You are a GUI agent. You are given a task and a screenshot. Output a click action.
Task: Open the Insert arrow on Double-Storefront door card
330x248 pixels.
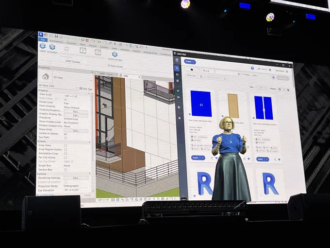coord(267,159)
